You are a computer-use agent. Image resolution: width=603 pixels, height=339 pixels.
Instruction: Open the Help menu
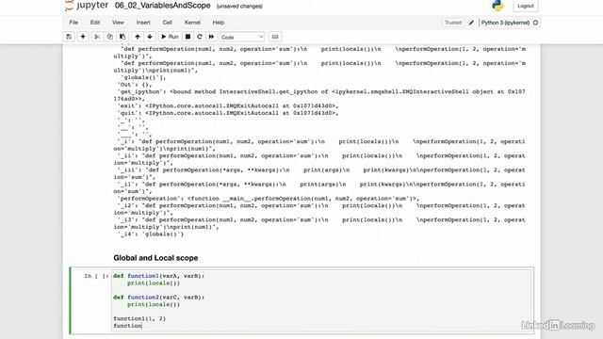218,23
